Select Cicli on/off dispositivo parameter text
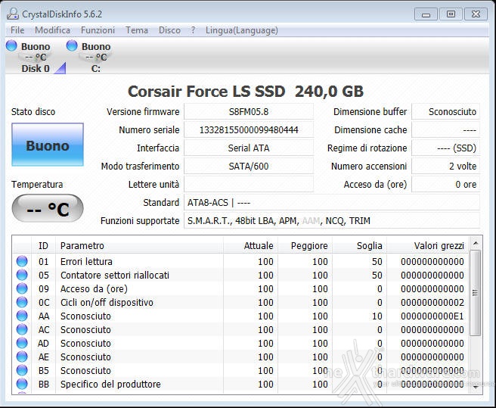496x408 pixels. pyautogui.click(x=107, y=302)
